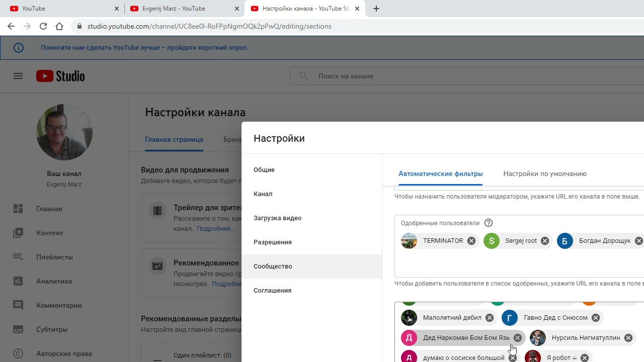Open the Главная страница tab
The height and width of the screenshot is (362, 644).
tap(174, 139)
